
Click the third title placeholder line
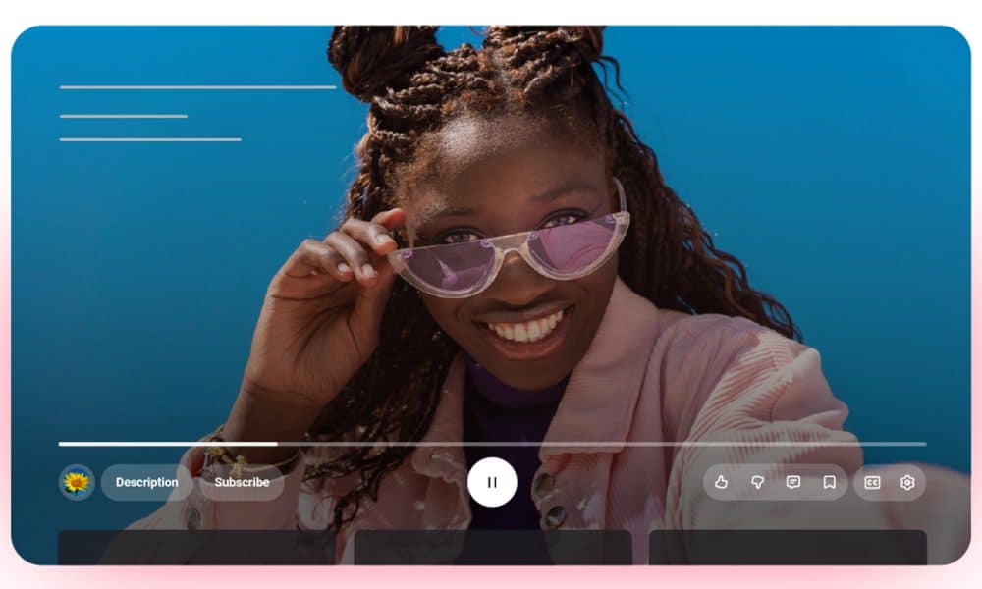tap(149, 139)
